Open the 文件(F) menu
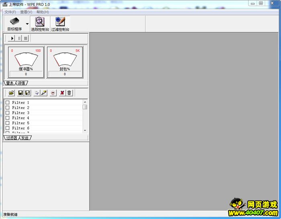Image resolution: width=281 pixels, height=219 pixels. [10, 12]
